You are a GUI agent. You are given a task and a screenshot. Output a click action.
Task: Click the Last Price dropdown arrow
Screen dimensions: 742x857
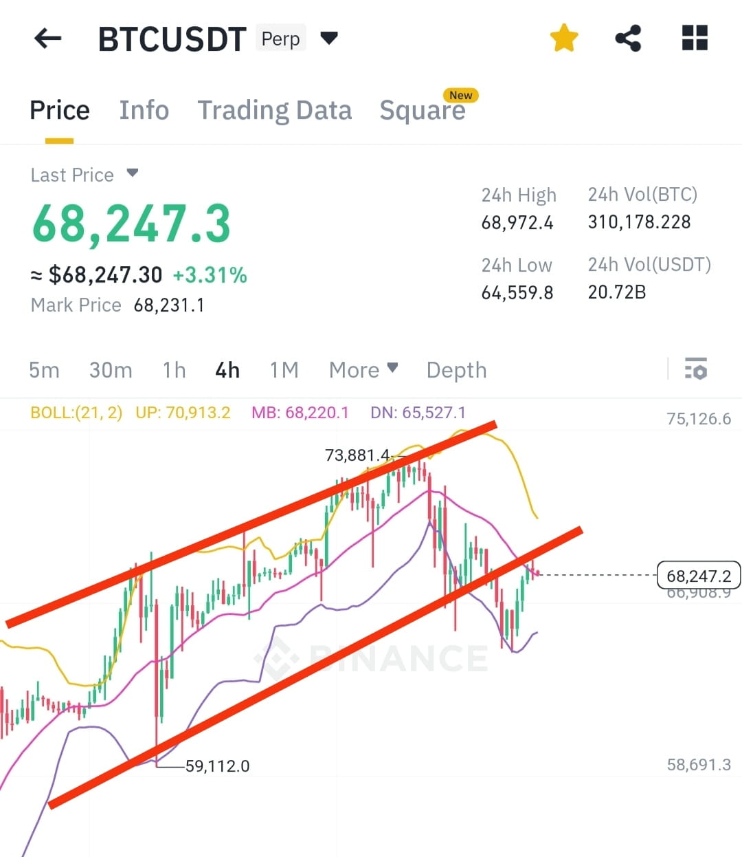132,173
